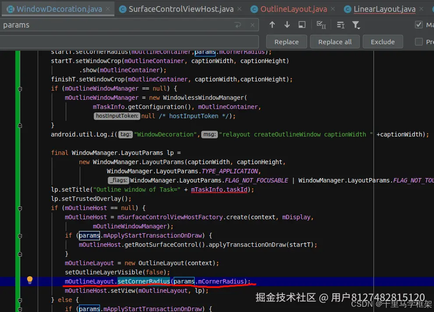Collapse the 'if (mOutlineWindowManager == null)' block

(20, 89)
